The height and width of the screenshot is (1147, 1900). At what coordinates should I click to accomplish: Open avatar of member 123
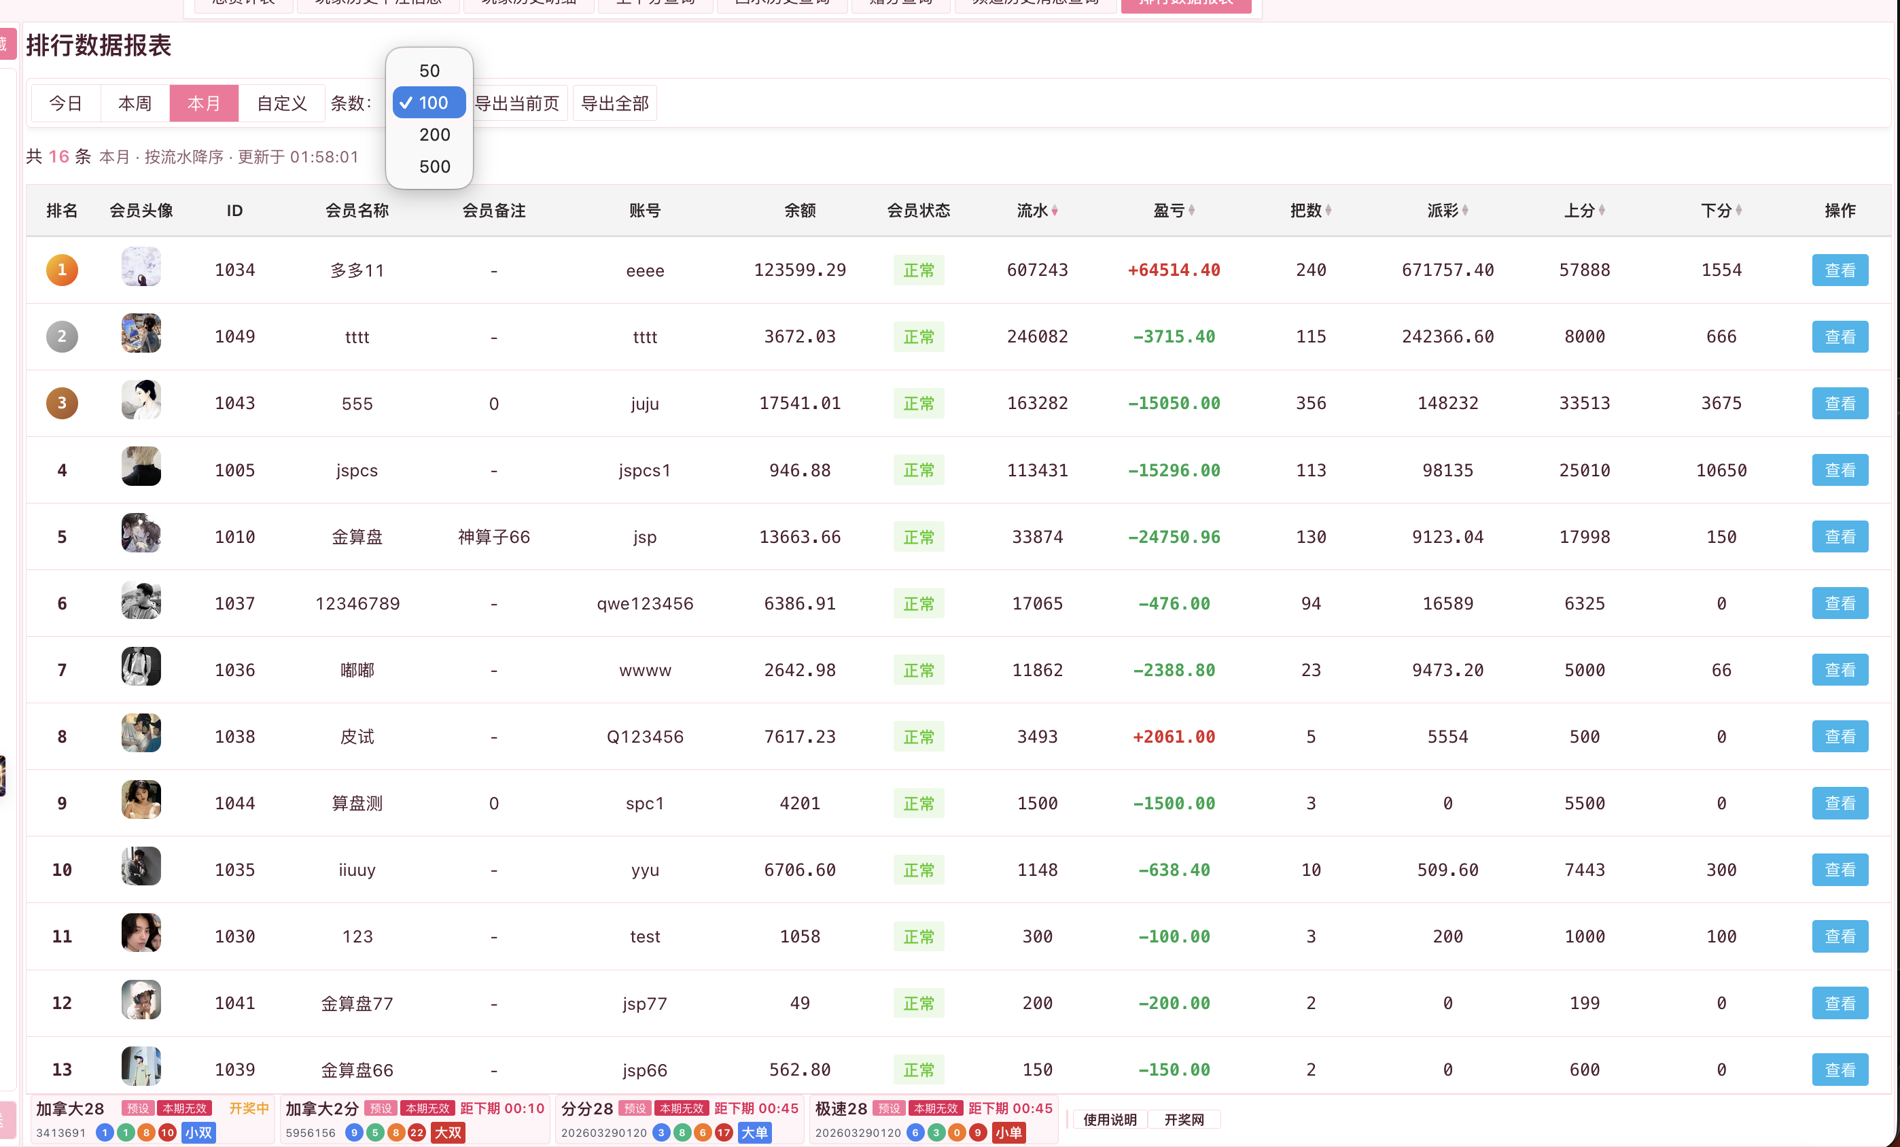click(141, 933)
